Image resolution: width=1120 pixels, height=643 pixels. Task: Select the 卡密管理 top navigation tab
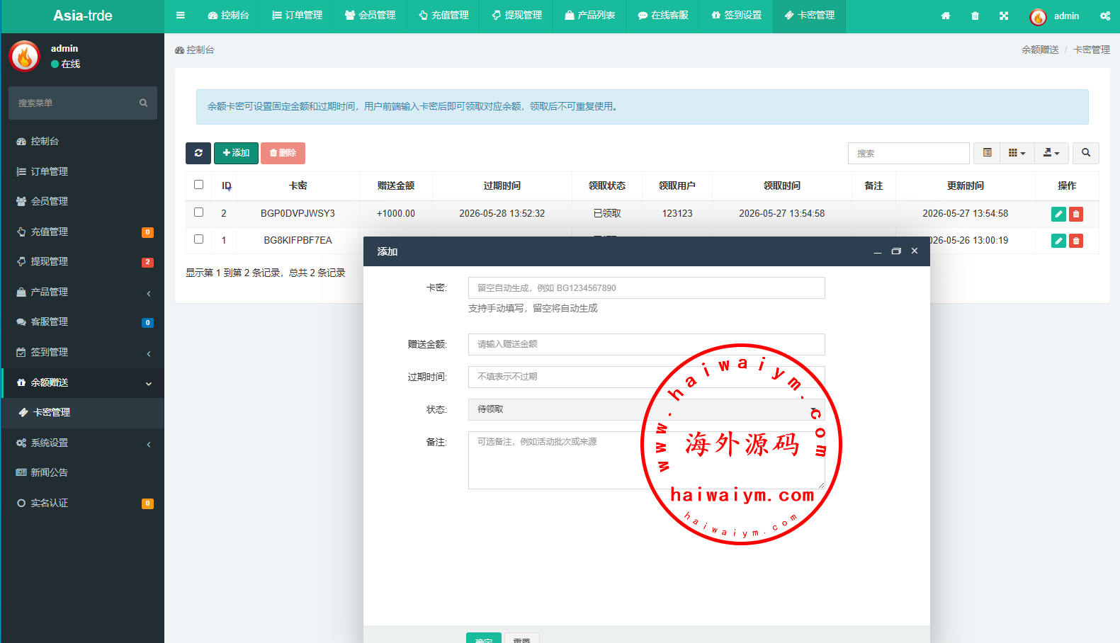pos(810,16)
